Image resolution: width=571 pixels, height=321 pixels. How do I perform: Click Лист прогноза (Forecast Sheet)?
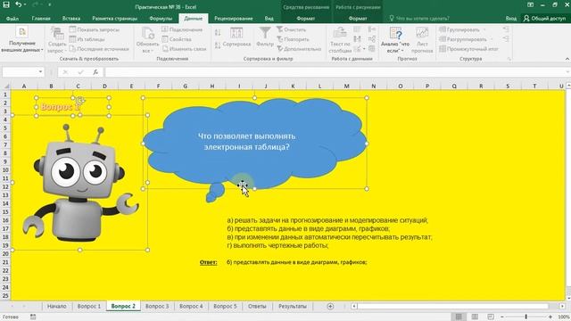(x=422, y=40)
